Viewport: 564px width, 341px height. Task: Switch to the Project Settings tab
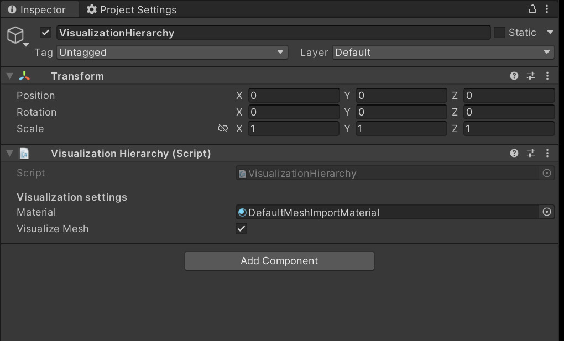coord(132,9)
